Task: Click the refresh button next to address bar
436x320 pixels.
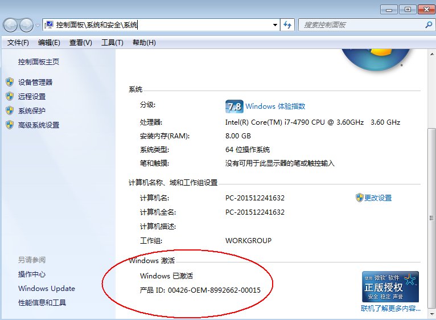Action: click(287, 25)
